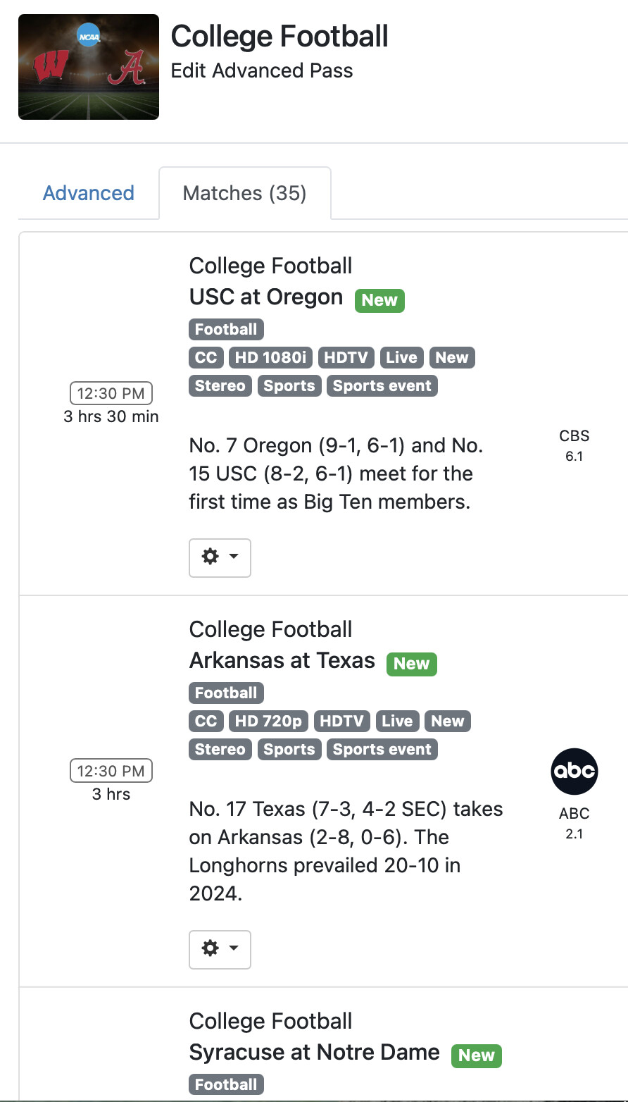
Task: Click the 12:30 PM time badge for USC game
Action: coord(111,393)
